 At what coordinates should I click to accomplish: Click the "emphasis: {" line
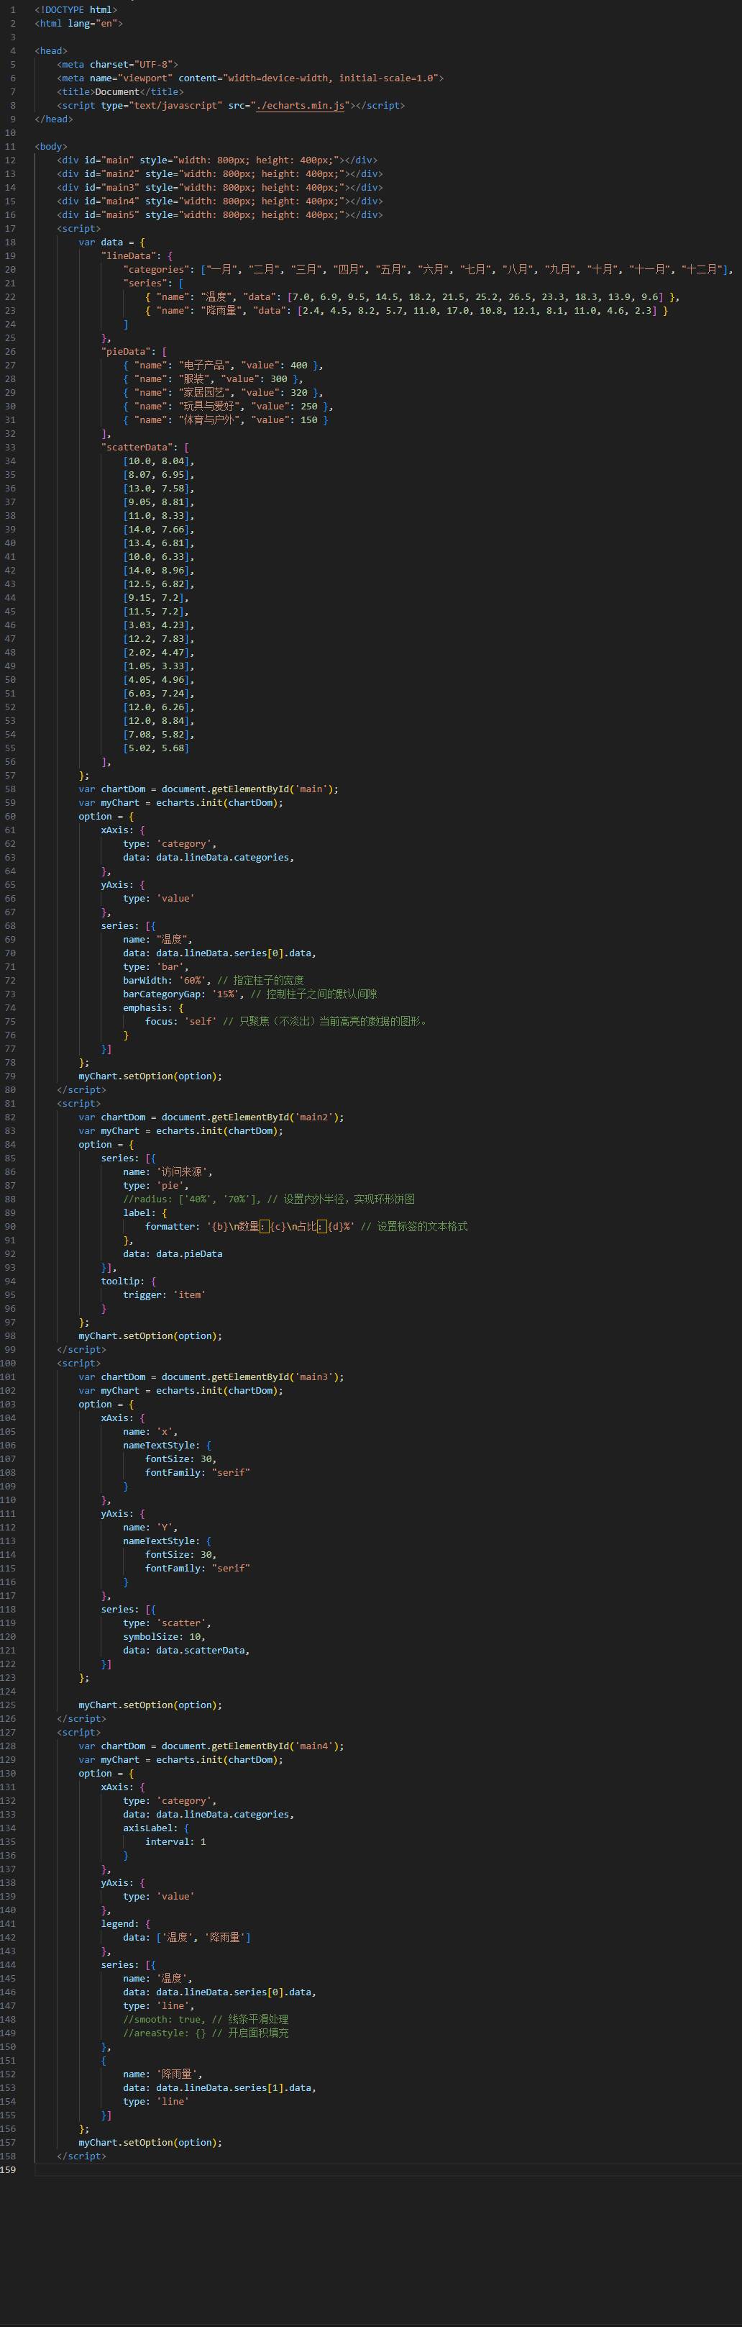pyautogui.click(x=153, y=1008)
